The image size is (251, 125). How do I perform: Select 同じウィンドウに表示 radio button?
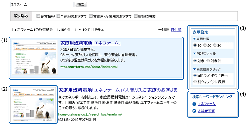coord(195,75)
